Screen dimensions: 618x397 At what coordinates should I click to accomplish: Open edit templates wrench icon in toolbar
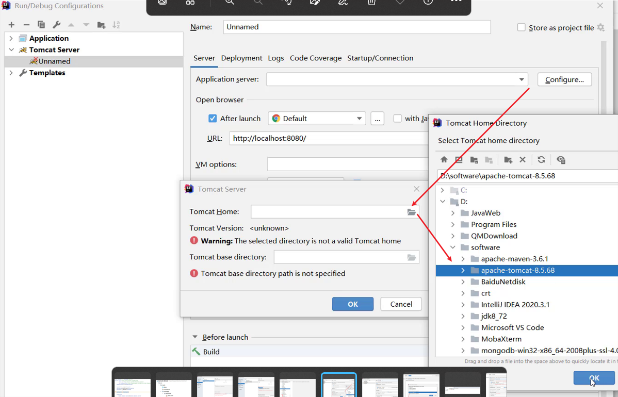click(56, 25)
